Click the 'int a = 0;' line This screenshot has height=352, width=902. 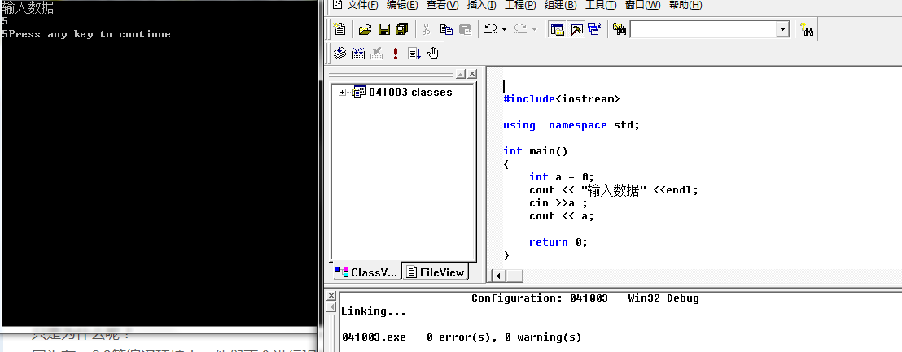(x=562, y=177)
